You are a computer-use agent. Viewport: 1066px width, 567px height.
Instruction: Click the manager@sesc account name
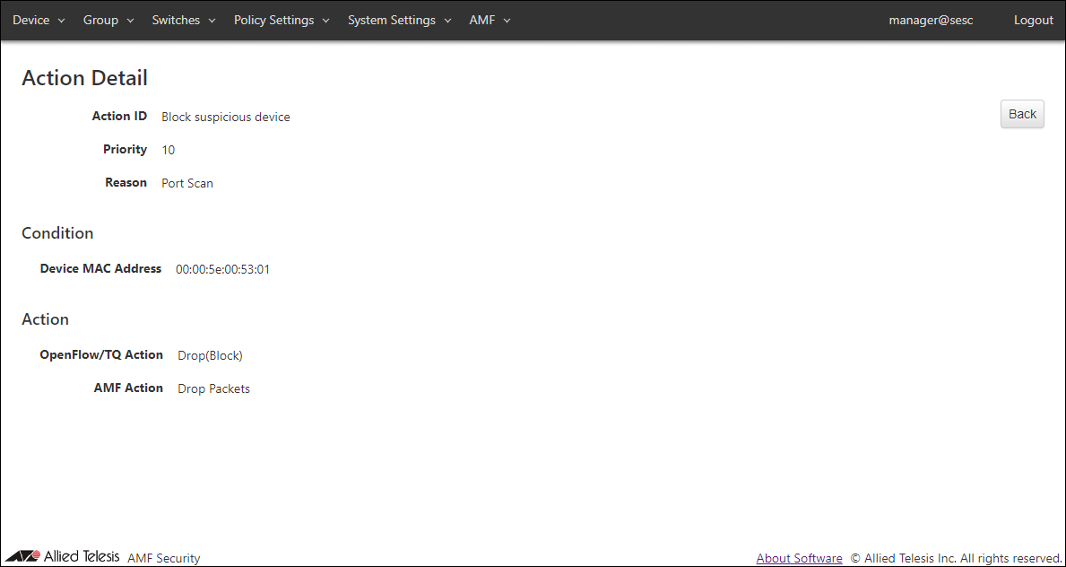click(931, 20)
